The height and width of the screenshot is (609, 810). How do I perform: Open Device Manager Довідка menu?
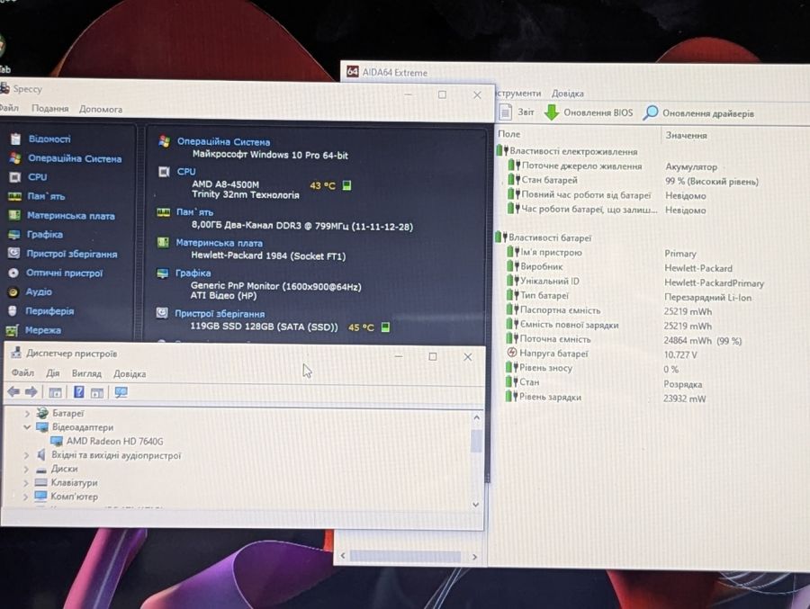[130, 373]
